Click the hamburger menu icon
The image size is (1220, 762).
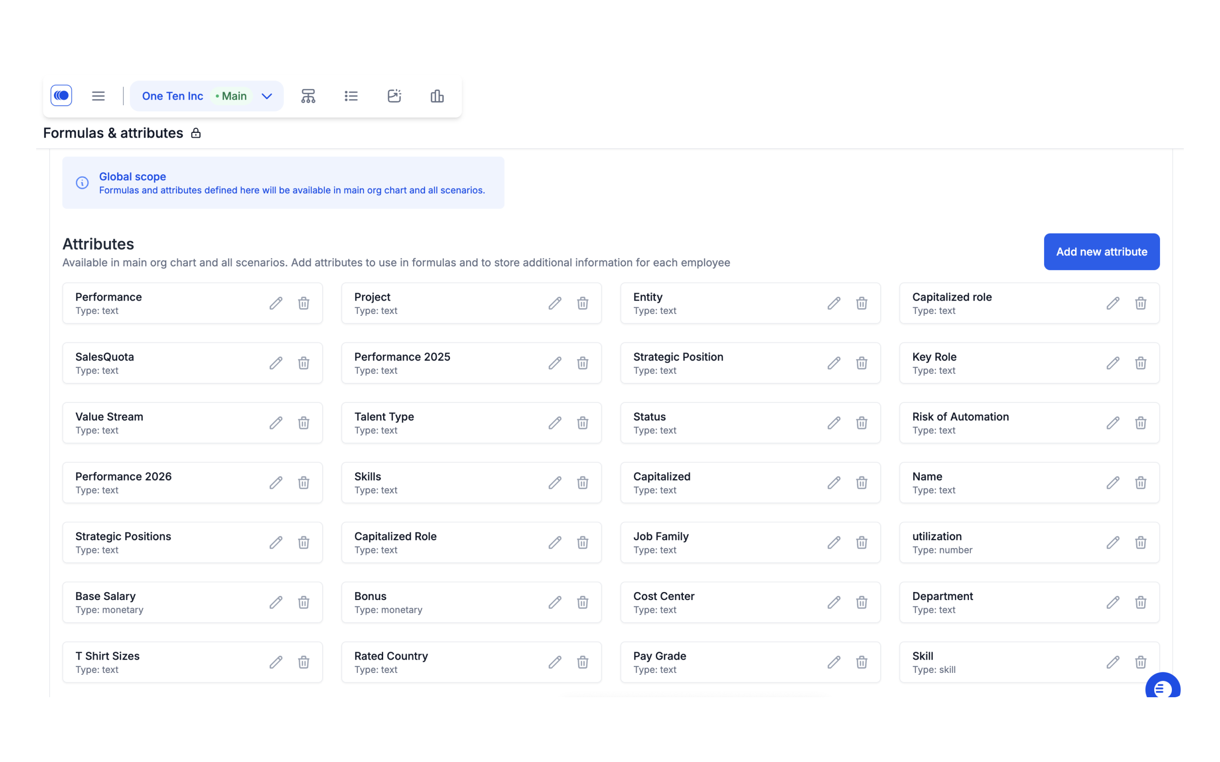(98, 95)
